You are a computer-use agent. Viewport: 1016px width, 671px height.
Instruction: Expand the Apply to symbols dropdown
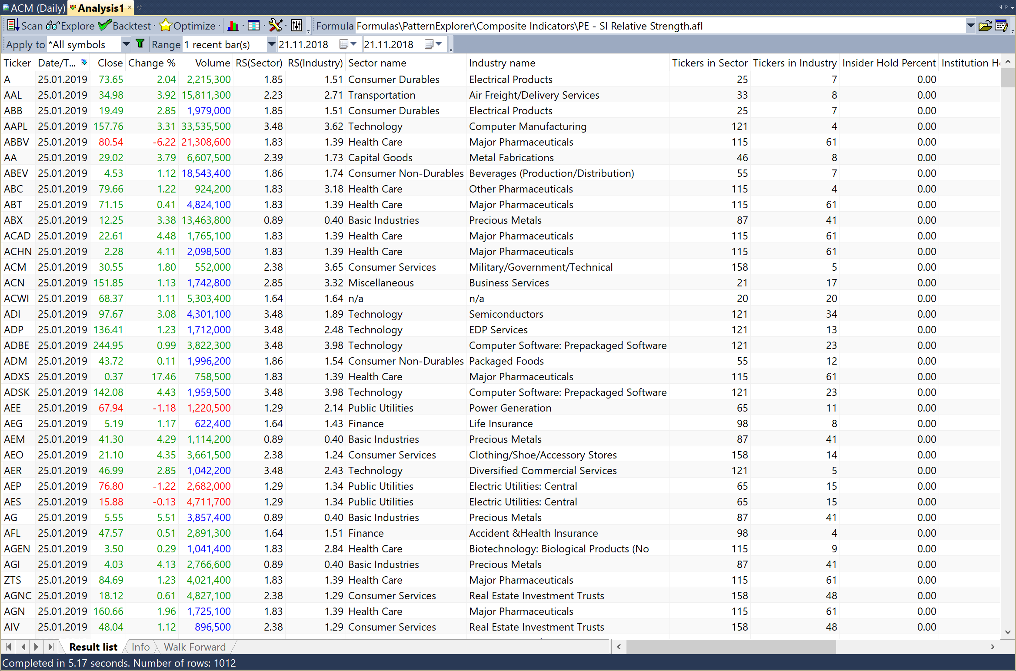tap(126, 44)
